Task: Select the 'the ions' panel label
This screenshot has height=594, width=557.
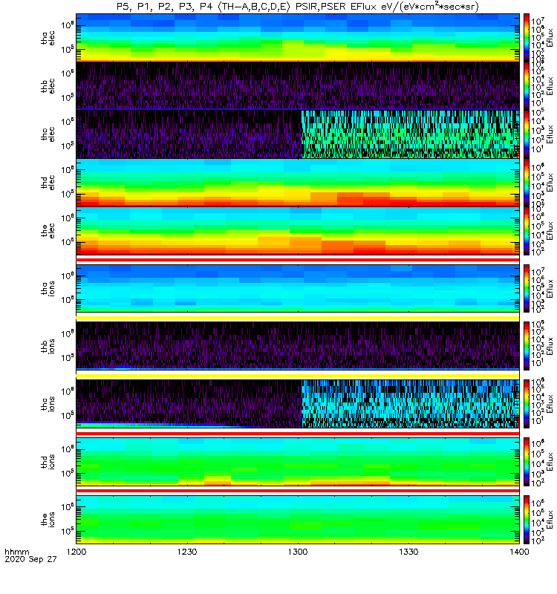Action: coord(48,520)
